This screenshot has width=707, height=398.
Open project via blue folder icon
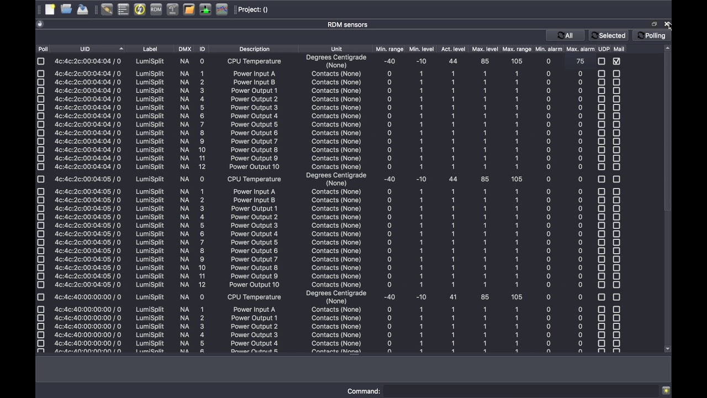[x=66, y=9]
